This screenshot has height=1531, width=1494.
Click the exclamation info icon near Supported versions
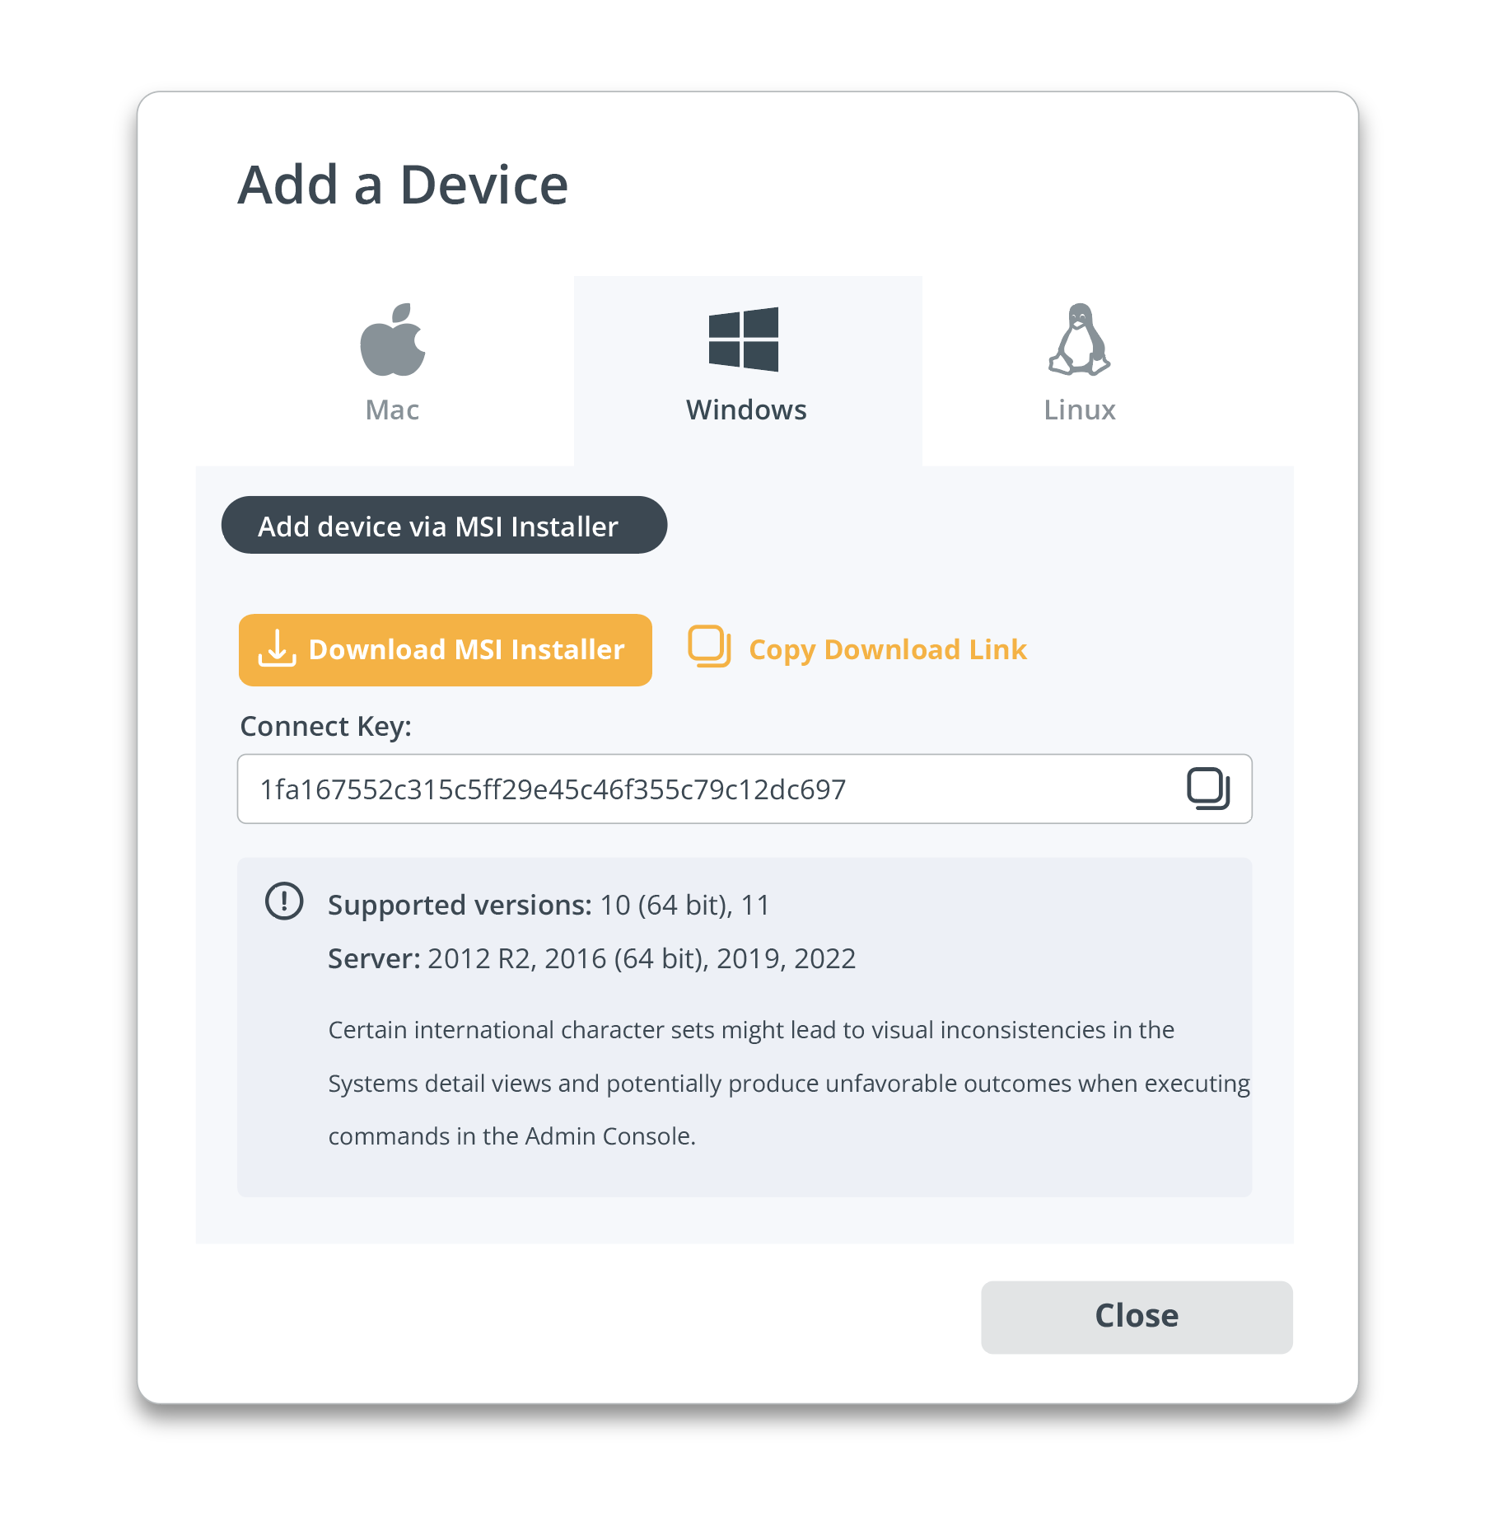tap(284, 901)
